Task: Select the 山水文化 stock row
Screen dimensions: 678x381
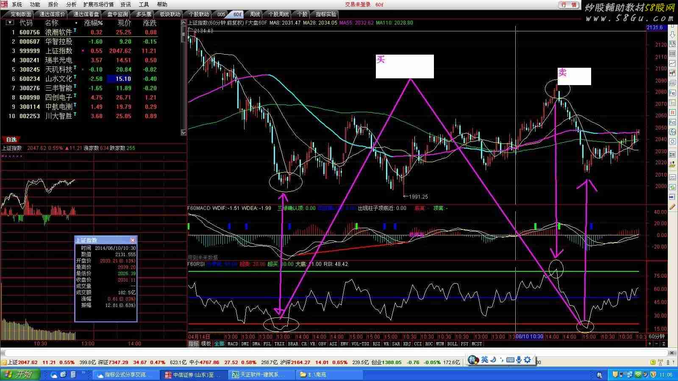Action: pyautogui.click(x=58, y=79)
